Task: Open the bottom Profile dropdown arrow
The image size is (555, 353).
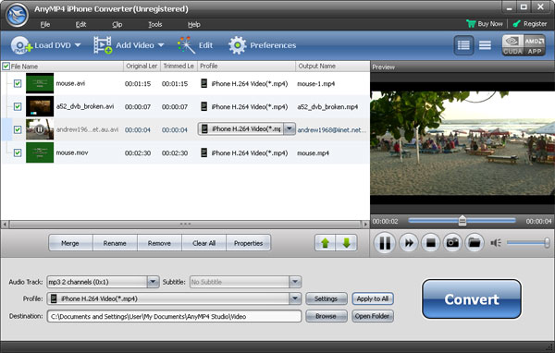Action: click(295, 298)
